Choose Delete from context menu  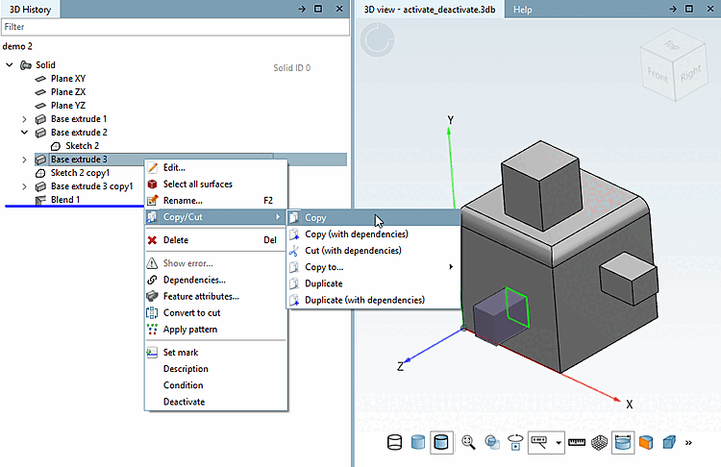(216, 240)
